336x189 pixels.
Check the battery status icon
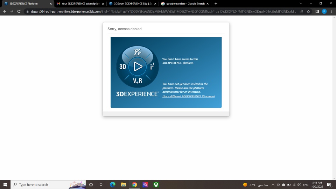pos(289,185)
